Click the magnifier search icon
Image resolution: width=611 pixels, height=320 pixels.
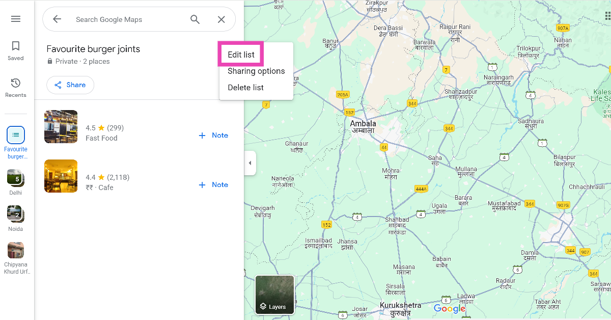pos(195,19)
